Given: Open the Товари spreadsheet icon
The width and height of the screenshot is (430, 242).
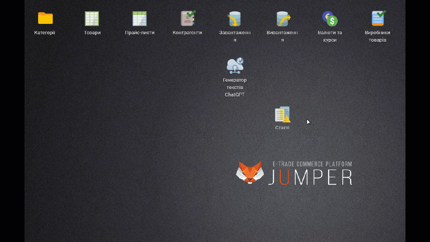Looking at the screenshot, I should [x=92, y=18].
